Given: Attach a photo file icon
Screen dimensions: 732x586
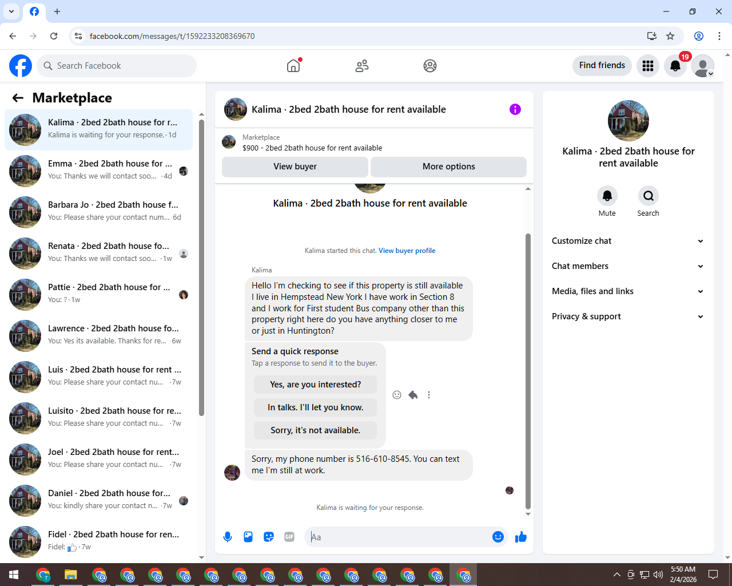Looking at the screenshot, I should click(x=248, y=537).
